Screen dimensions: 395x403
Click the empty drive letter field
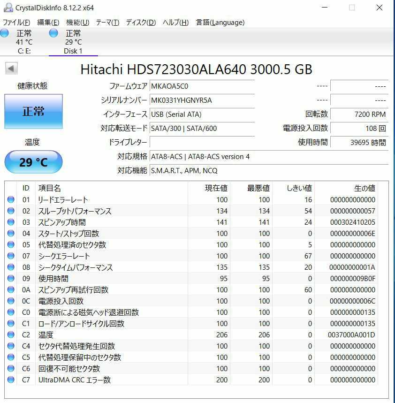pos(202,142)
